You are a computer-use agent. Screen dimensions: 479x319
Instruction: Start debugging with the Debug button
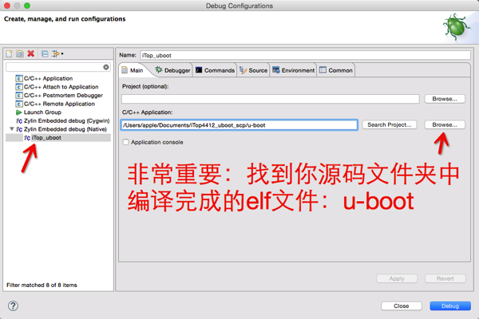click(450, 306)
